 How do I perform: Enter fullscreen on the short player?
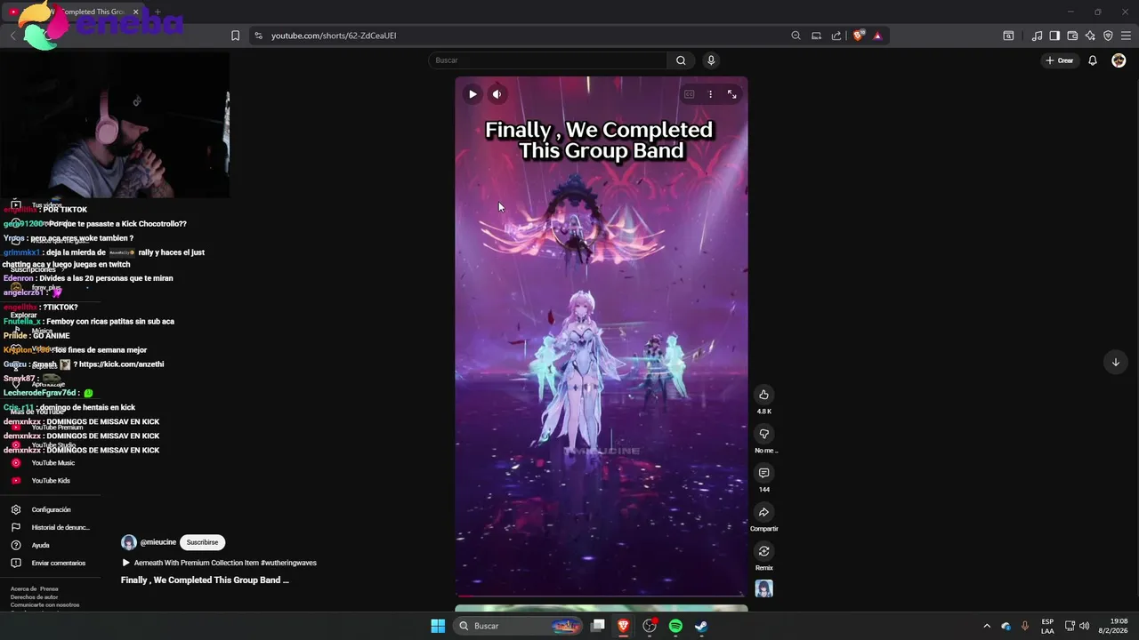(x=732, y=94)
